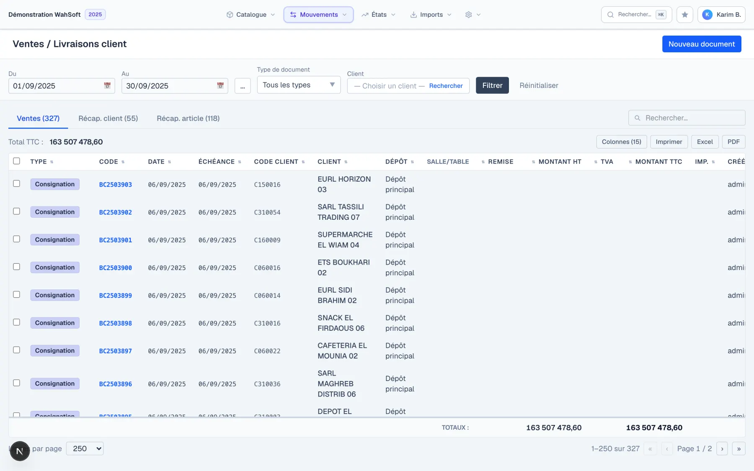Export the table with PDF button

point(733,142)
